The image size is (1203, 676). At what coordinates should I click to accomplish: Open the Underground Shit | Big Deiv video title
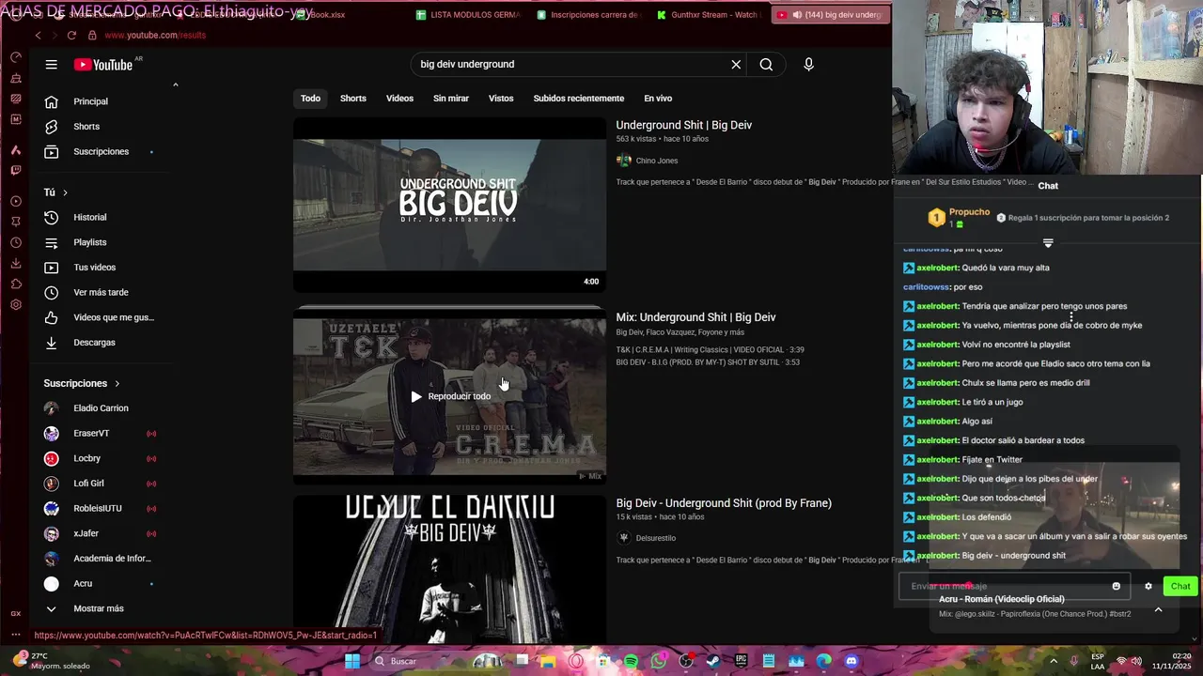coord(684,125)
